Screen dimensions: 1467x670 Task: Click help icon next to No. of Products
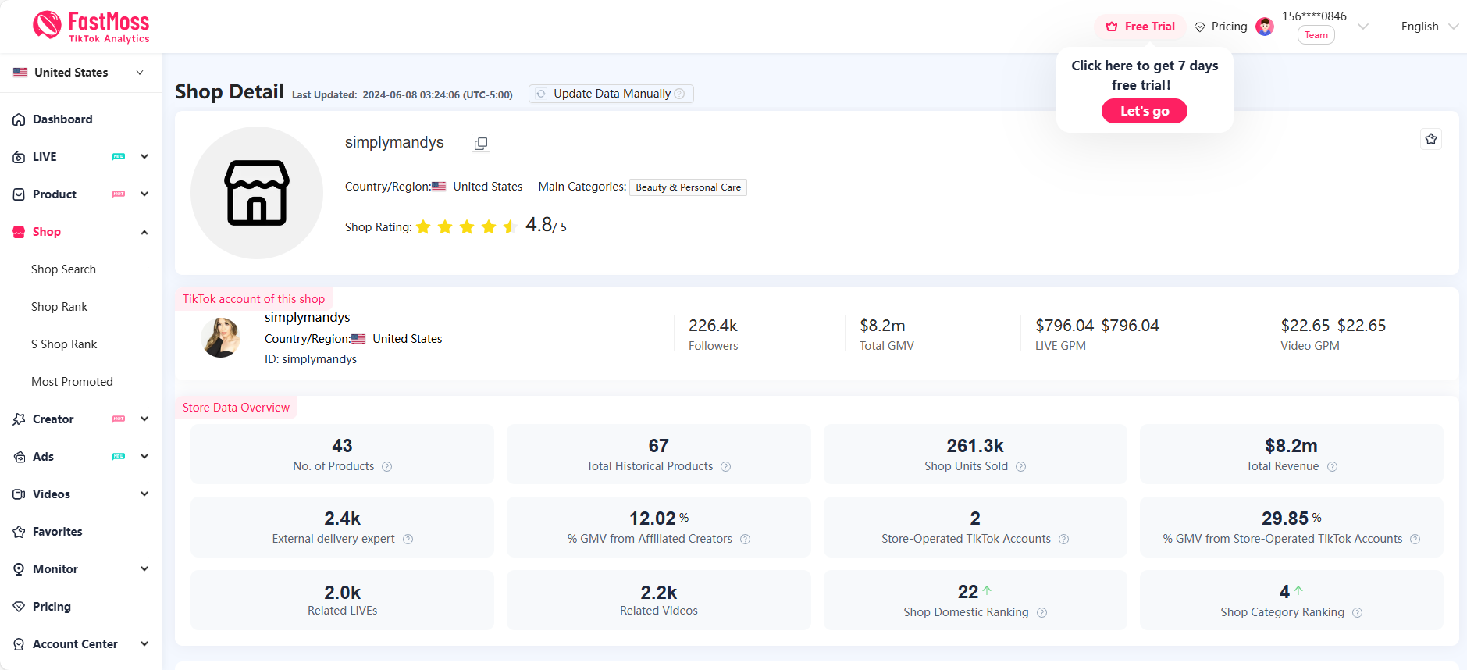click(386, 467)
